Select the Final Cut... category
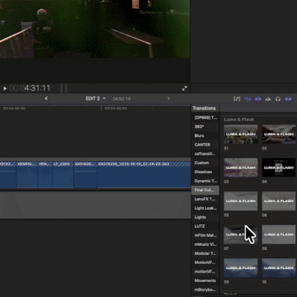 point(205,190)
